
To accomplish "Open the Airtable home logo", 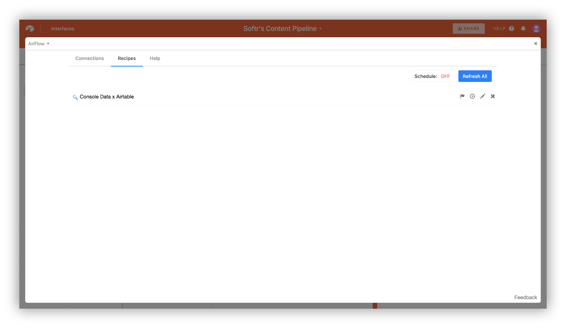I will pos(30,28).
